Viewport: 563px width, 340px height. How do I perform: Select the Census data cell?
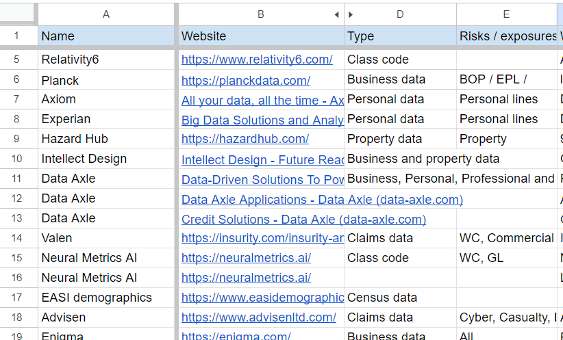click(400, 298)
